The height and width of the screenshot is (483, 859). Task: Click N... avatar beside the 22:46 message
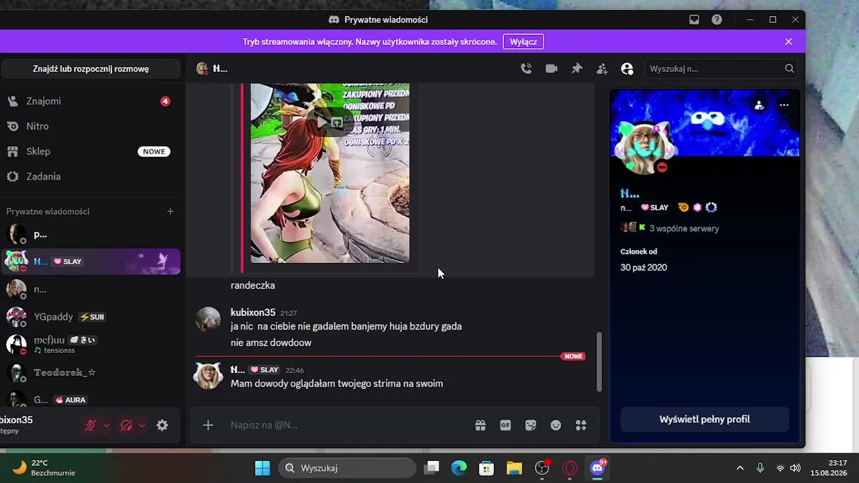(x=208, y=376)
